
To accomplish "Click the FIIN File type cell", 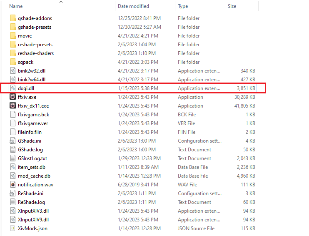I will tap(187, 132).
